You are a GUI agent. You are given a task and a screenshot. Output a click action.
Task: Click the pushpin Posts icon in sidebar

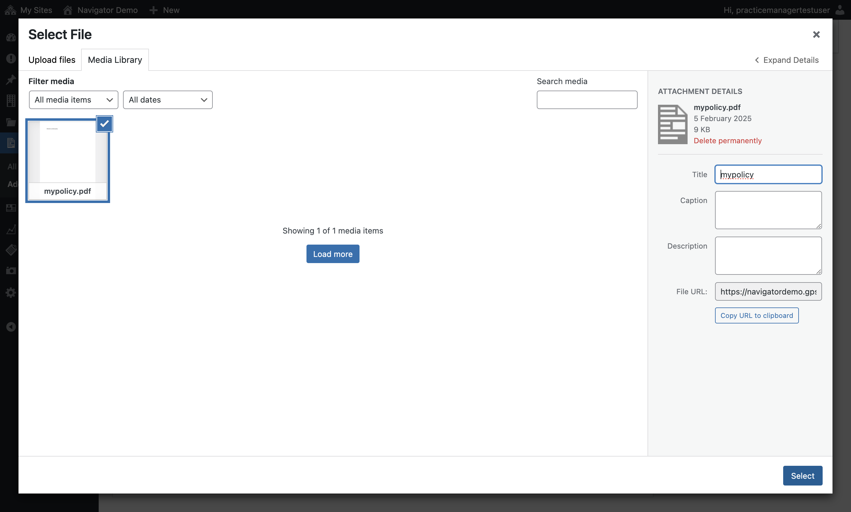(x=11, y=79)
